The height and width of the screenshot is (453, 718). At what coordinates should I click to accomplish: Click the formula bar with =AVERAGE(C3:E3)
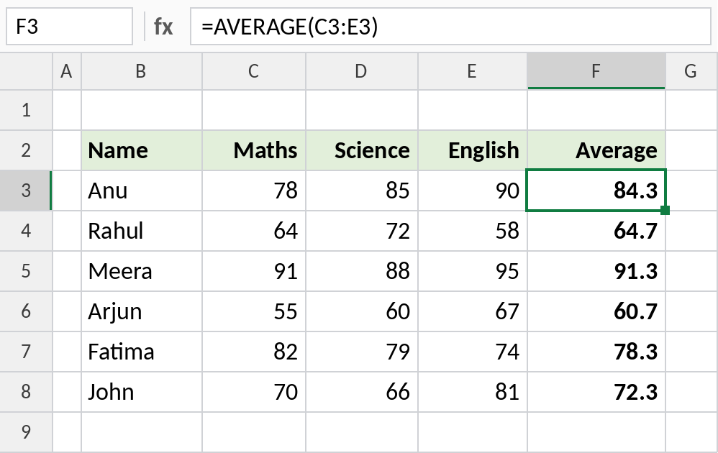click(450, 27)
